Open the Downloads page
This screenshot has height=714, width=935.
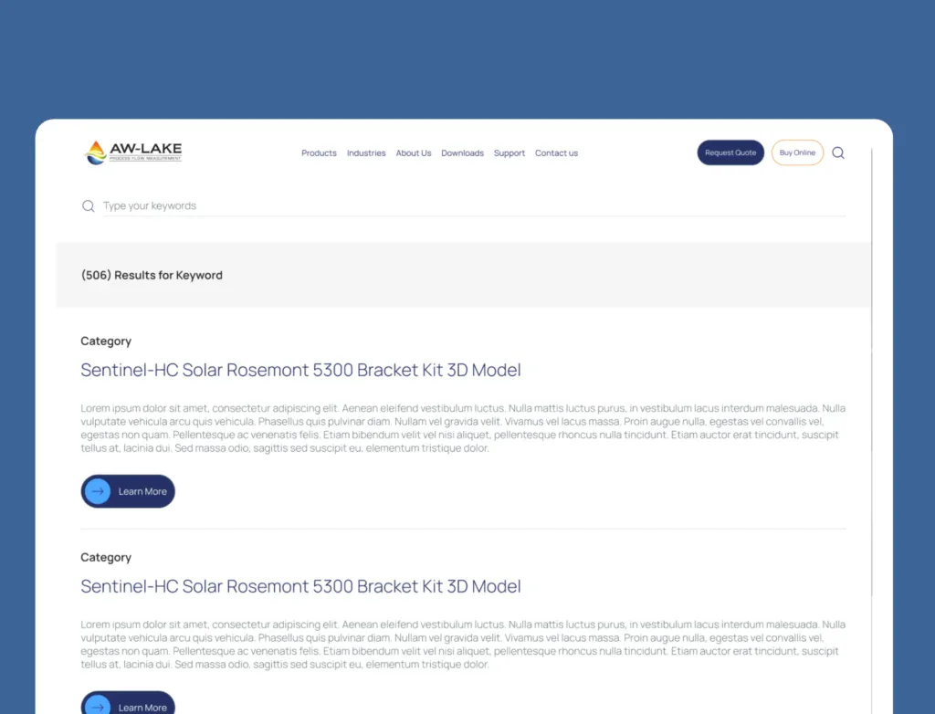click(462, 153)
